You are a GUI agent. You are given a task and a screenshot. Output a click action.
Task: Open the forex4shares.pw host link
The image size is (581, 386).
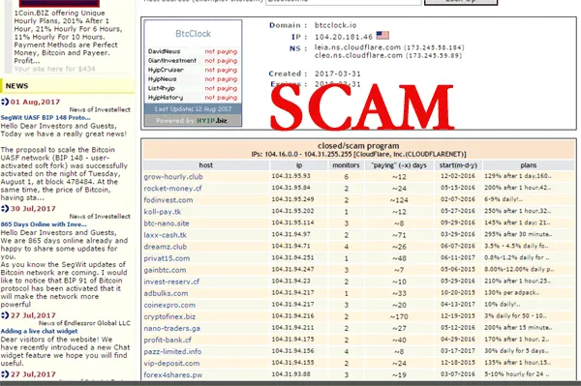(173, 375)
